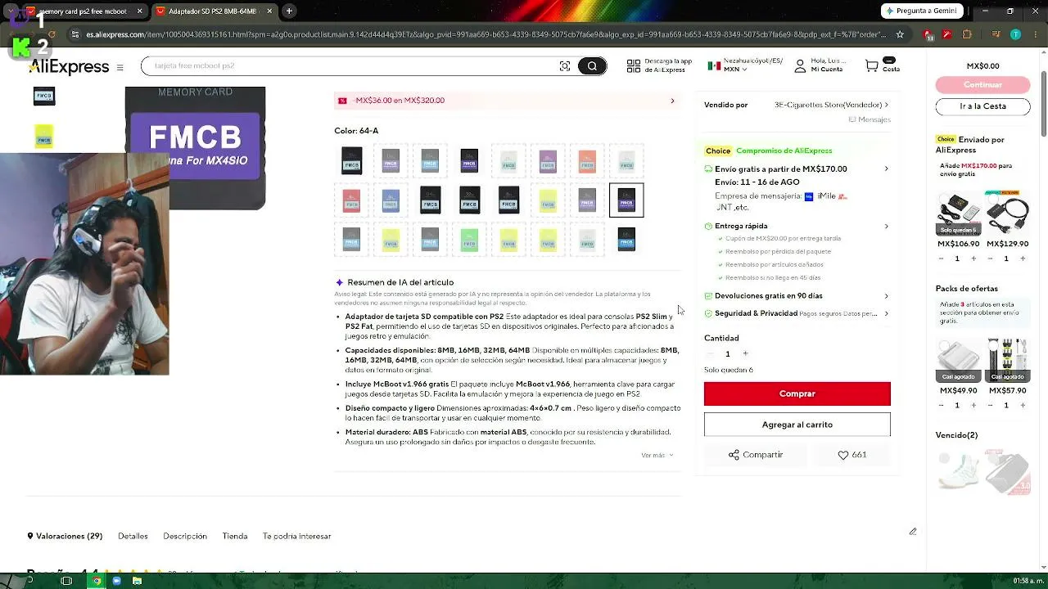Image resolution: width=1048 pixels, height=589 pixels.
Task: Click Agregar al carrito button
Action: (797, 425)
